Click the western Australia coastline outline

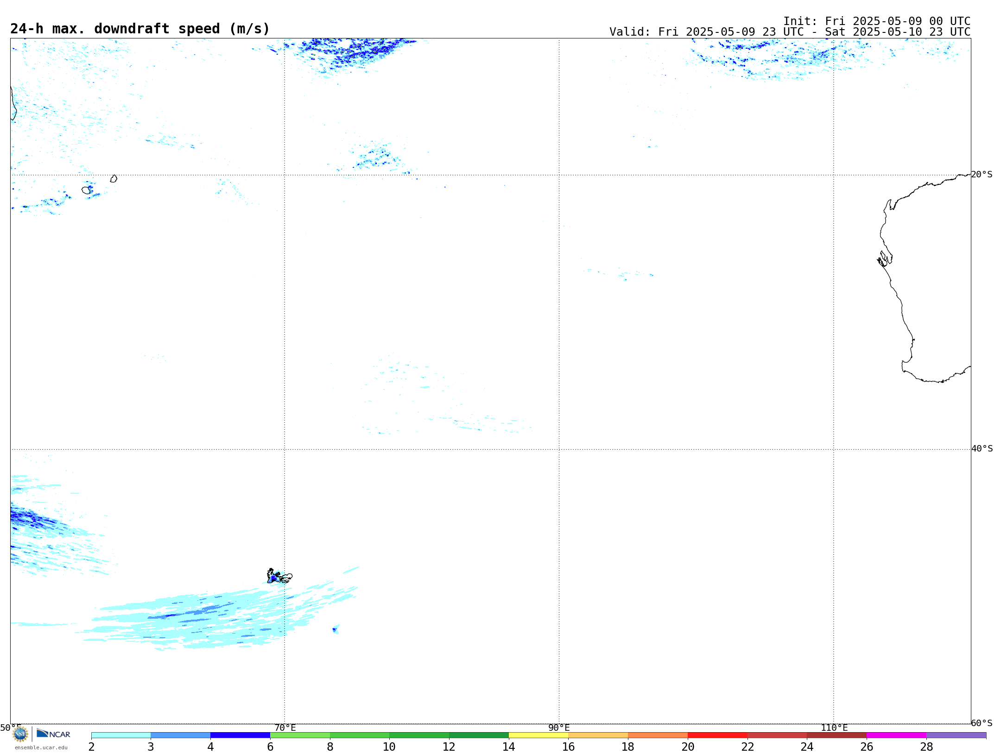tap(924, 278)
